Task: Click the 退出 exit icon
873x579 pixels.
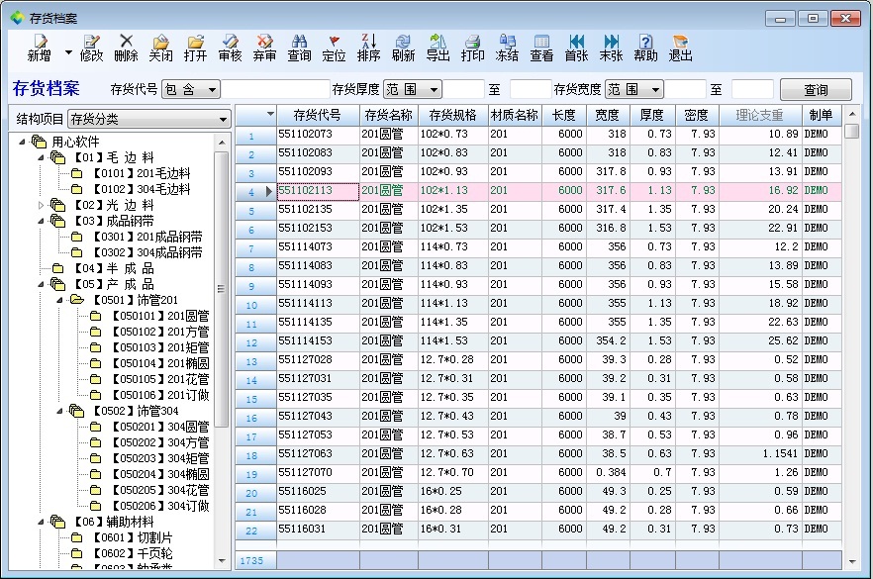Action: click(680, 48)
